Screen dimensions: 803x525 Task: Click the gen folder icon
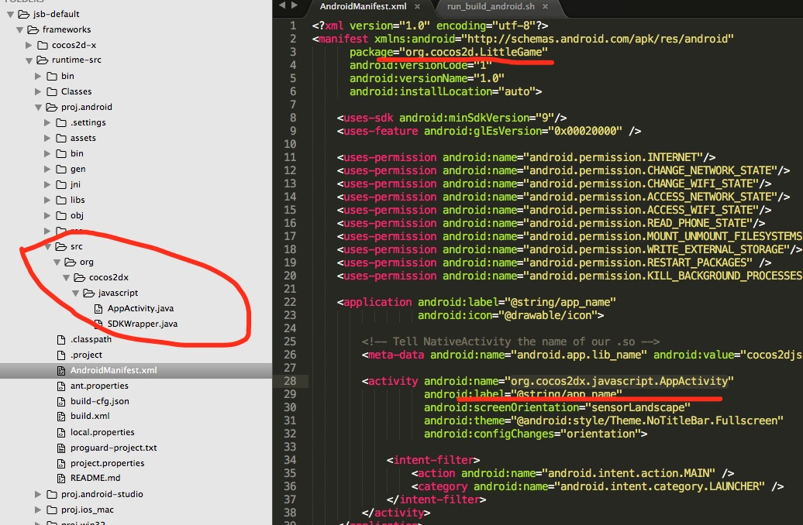point(61,170)
